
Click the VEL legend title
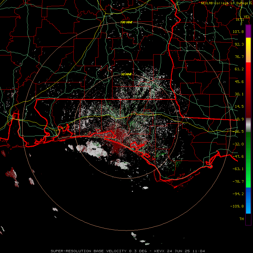click(x=247, y=17)
